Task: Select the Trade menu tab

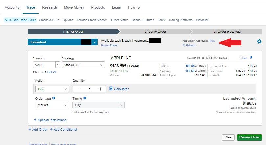Action: [31, 7]
